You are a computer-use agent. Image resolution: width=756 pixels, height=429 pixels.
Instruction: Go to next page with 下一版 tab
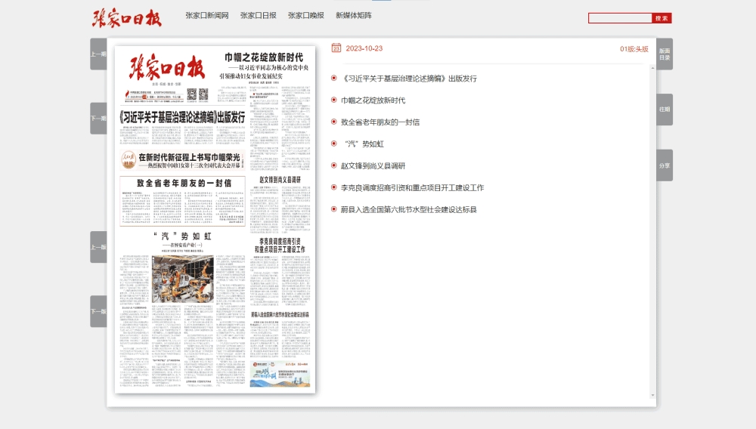[98, 311]
